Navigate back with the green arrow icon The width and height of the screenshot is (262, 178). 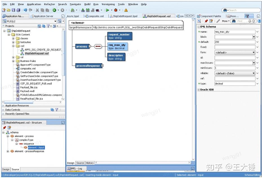pos(54,10)
